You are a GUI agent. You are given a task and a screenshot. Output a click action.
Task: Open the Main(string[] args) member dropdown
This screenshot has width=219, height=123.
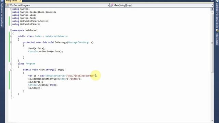(x=212, y=5)
